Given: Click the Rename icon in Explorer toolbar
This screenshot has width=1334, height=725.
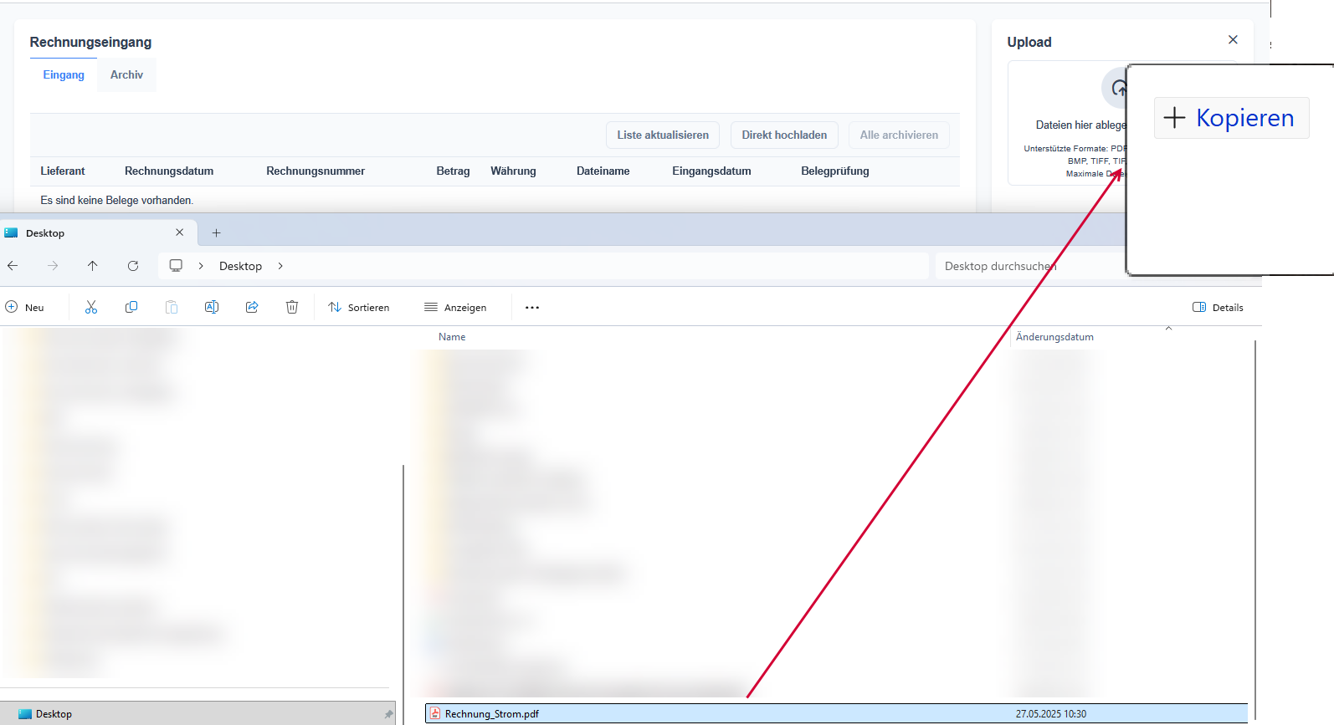Looking at the screenshot, I should point(212,308).
